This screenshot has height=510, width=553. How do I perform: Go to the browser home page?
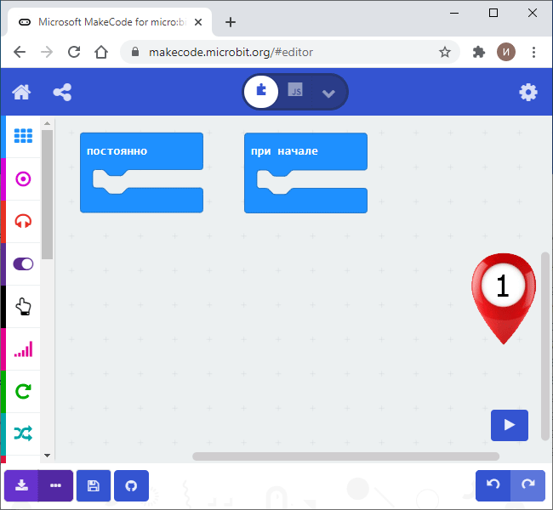click(x=101, y=52)
